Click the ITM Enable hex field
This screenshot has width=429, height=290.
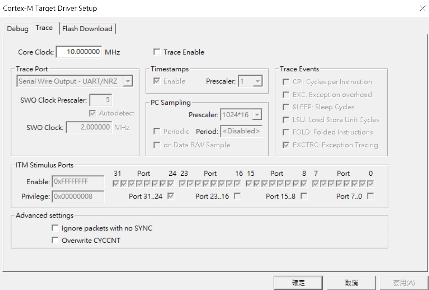pyautogui.click(x=78, y=182)
